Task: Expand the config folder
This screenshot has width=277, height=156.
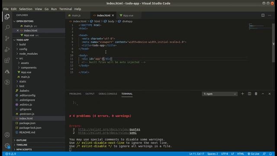Action: [x=23, y=49]
